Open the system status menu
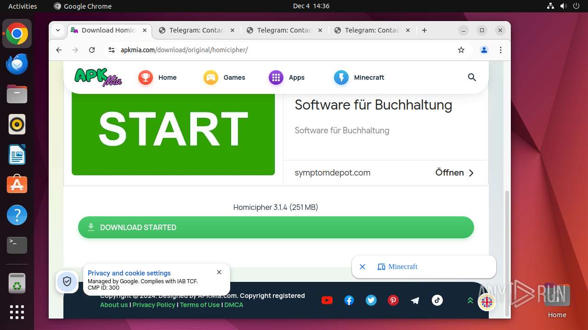 tap(564, 6)
